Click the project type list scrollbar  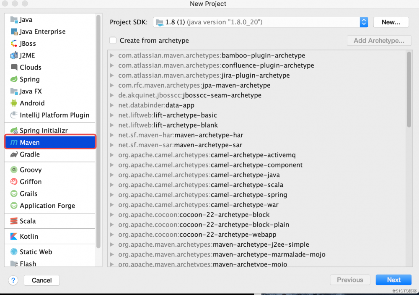pyautogui.click(x=98, y=131)
